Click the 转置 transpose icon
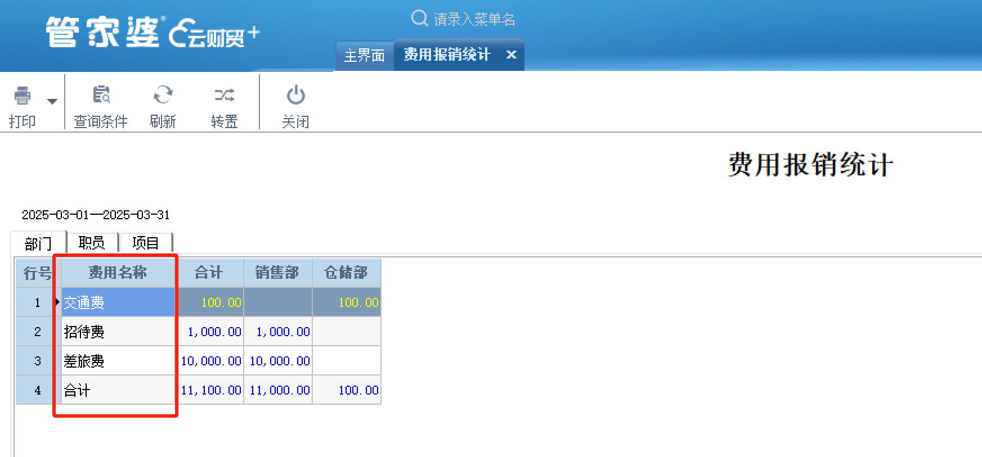Viewport: 982px width, 457px height. click(225, 95)
